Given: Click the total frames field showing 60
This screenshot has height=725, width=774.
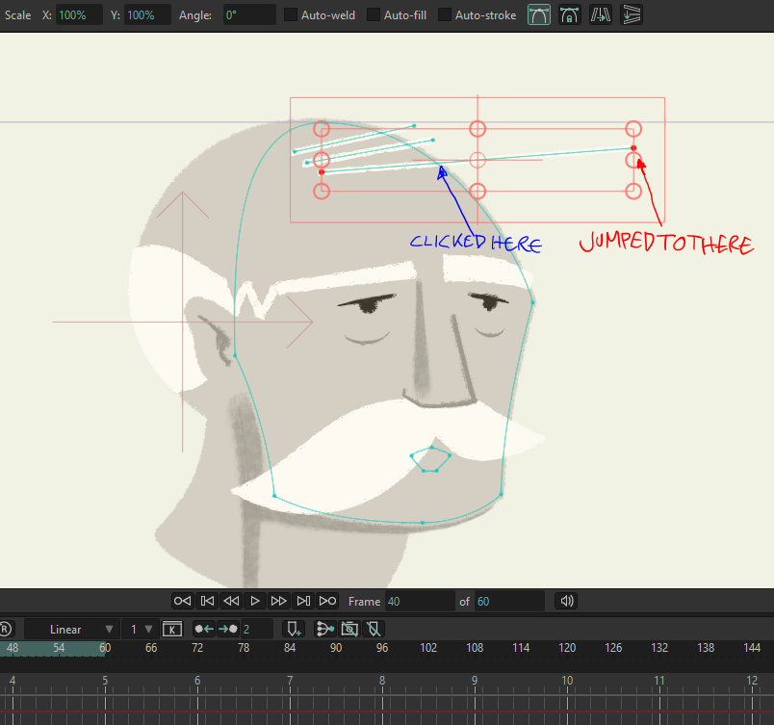Looking at the screenshot, I should point(509,601).
